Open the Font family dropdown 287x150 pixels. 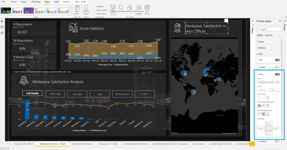click(264, 90)
